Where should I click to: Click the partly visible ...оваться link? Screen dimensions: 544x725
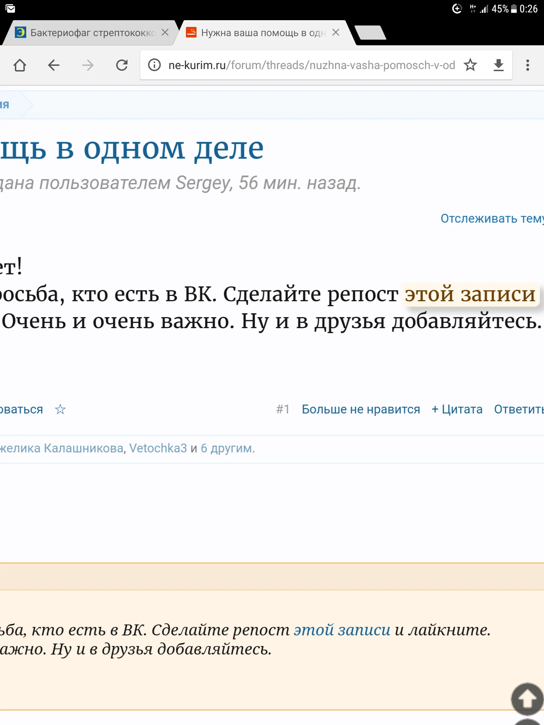(x=21, y=409)
